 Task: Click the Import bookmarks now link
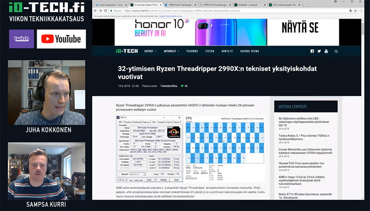(171, 16)
